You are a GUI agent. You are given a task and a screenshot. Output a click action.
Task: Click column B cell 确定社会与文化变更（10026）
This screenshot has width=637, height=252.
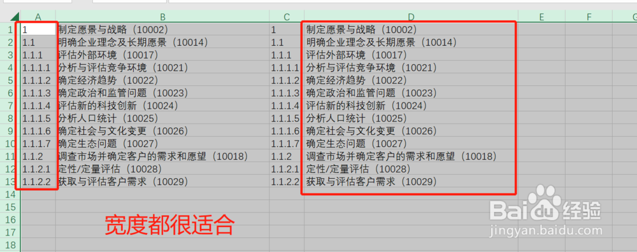pyautogui.click(x=162, y=130)
